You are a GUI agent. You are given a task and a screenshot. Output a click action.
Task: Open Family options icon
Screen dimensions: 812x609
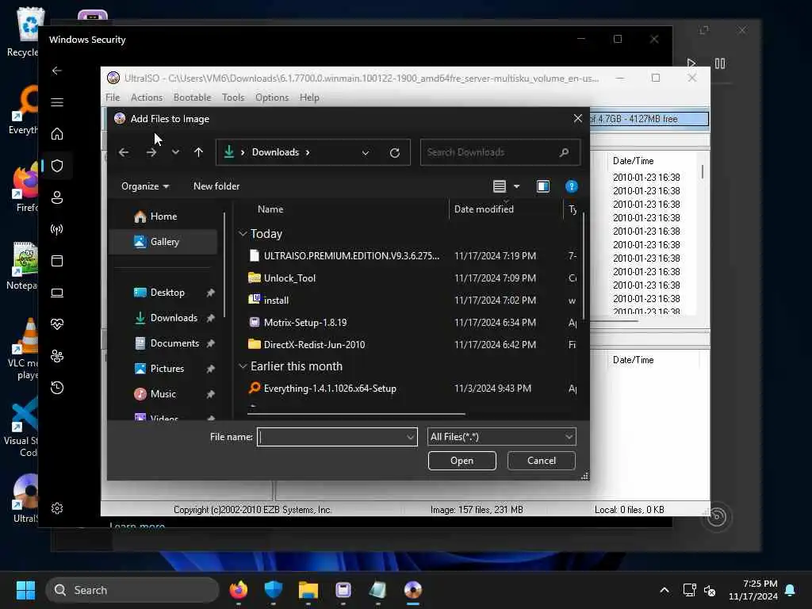(x=57, y=356)
